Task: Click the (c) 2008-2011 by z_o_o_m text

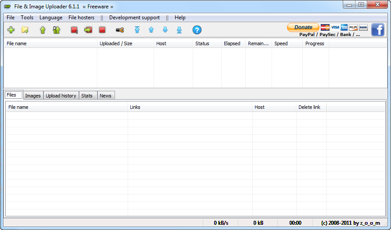Action: point(350,223)
